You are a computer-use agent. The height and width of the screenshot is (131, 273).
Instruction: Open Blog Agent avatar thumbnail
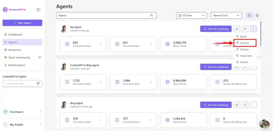coord(64,105)
